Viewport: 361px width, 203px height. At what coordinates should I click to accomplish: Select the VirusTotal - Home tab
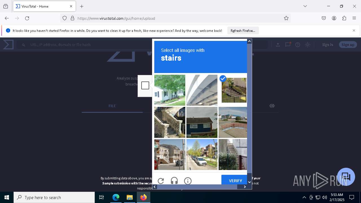point(44,6)
